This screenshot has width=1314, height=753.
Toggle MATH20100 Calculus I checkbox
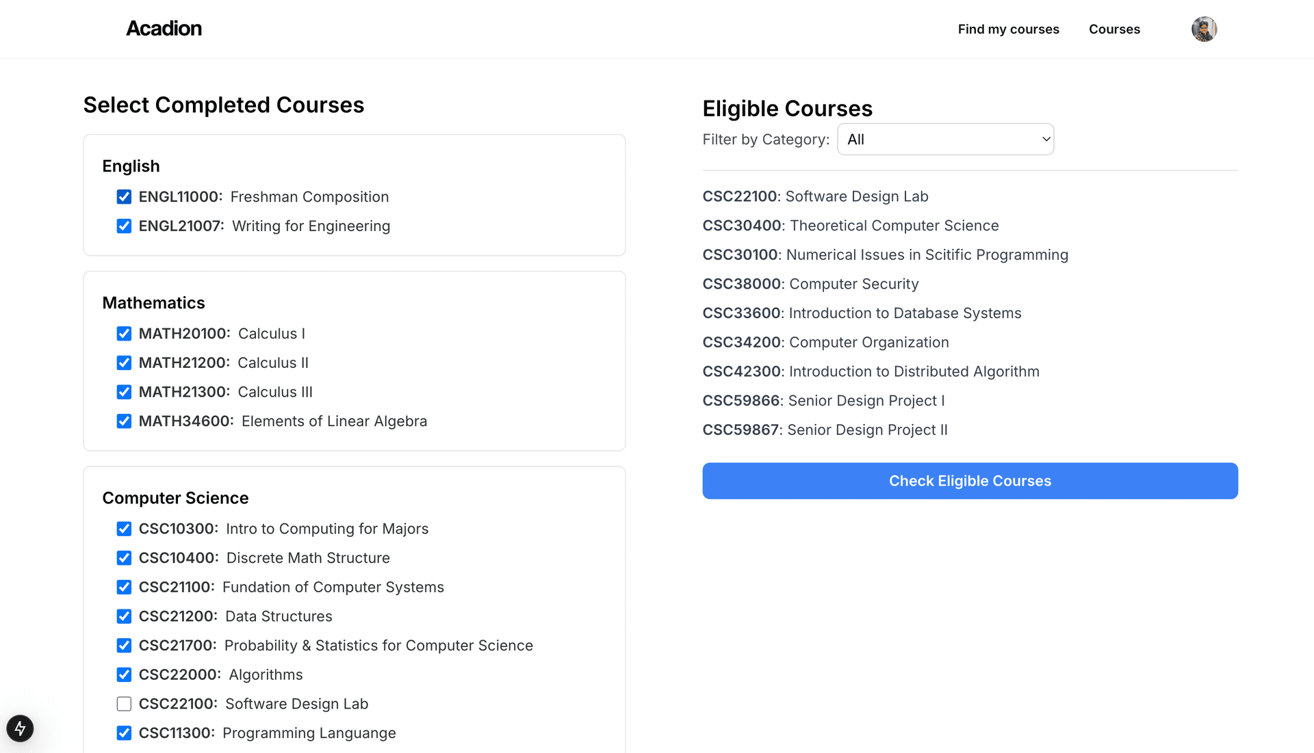(124, 334)
